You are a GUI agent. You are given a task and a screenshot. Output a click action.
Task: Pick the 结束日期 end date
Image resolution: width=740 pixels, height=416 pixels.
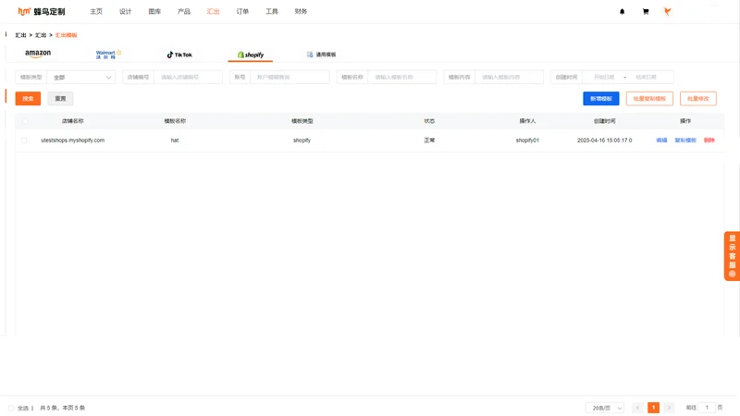(646, 77)
